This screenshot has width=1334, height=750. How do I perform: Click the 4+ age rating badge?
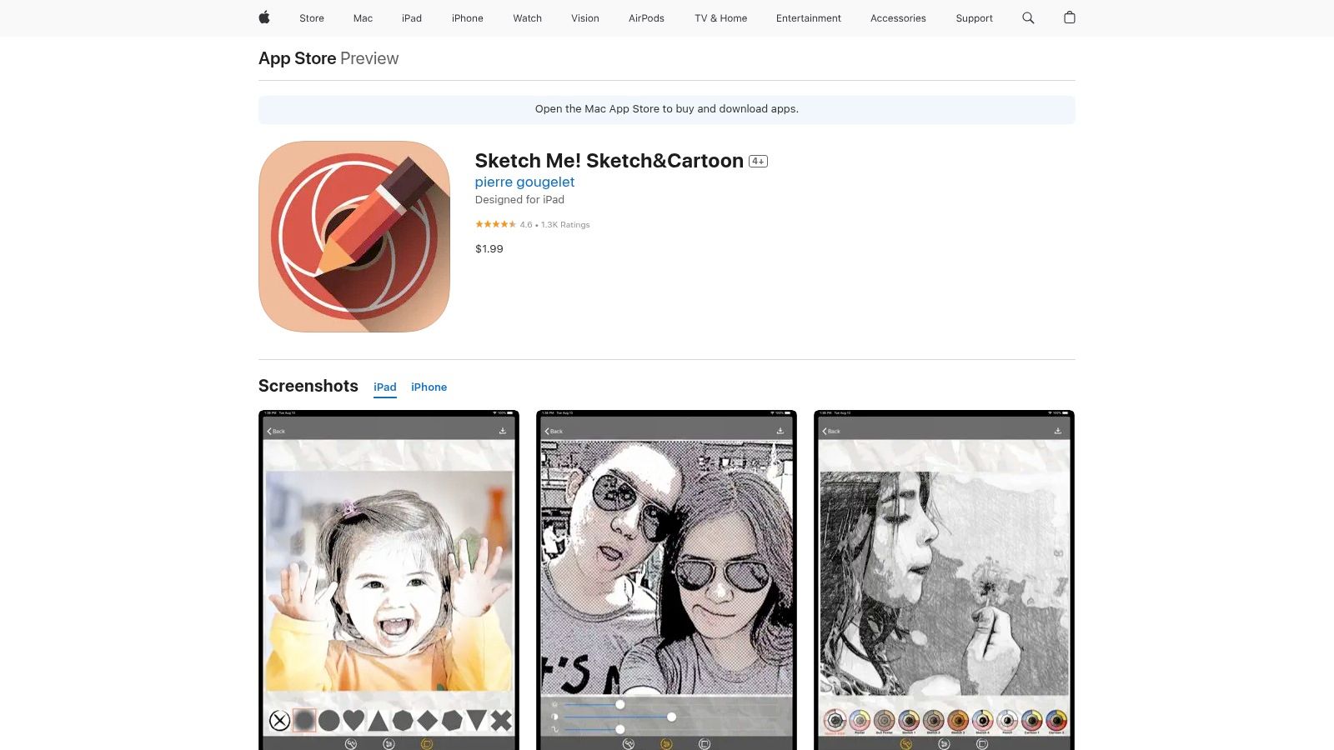click(758, 162)
